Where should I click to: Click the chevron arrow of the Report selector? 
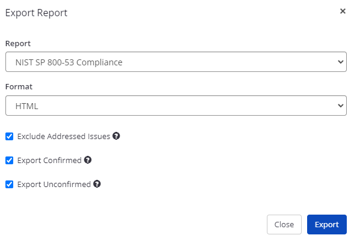coord(341,62)
